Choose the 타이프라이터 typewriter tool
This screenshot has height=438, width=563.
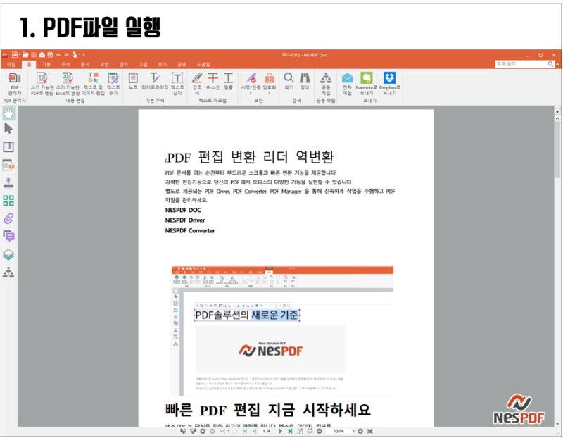[155, 81]
